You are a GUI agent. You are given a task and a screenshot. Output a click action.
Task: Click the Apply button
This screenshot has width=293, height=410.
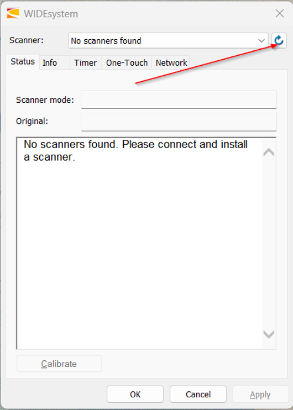[260, 395]
